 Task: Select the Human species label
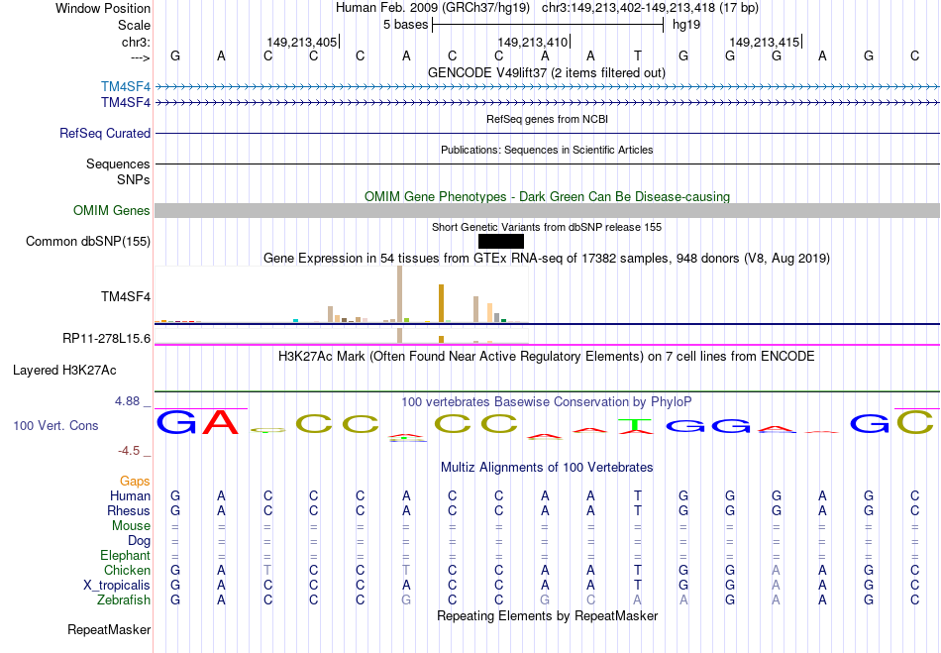(x=130, y=495)
